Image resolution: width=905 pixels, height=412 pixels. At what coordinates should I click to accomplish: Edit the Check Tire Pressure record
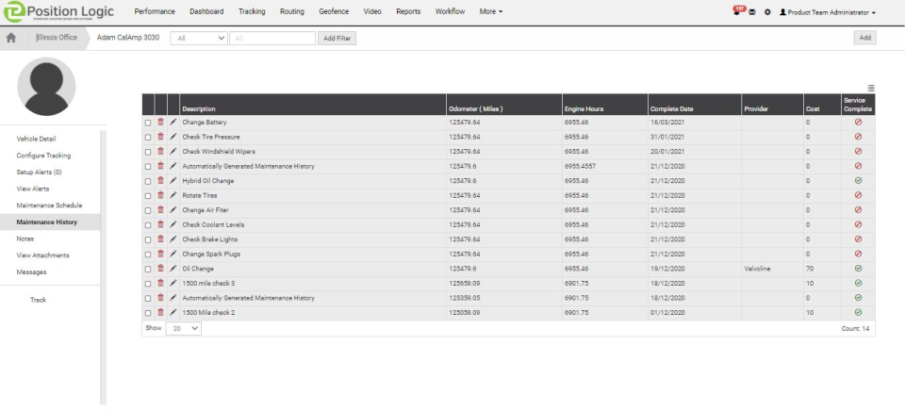click(173, 137)
